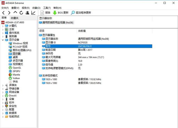Select the 视频模式 icon

click(x=10, y=64)
